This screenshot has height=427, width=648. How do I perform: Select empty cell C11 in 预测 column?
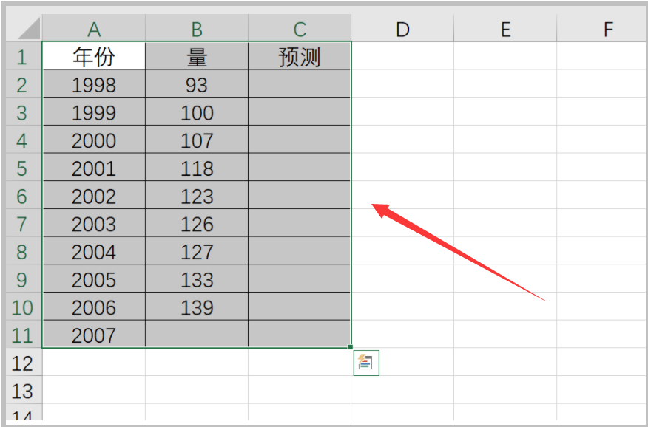tap(299, 335)
